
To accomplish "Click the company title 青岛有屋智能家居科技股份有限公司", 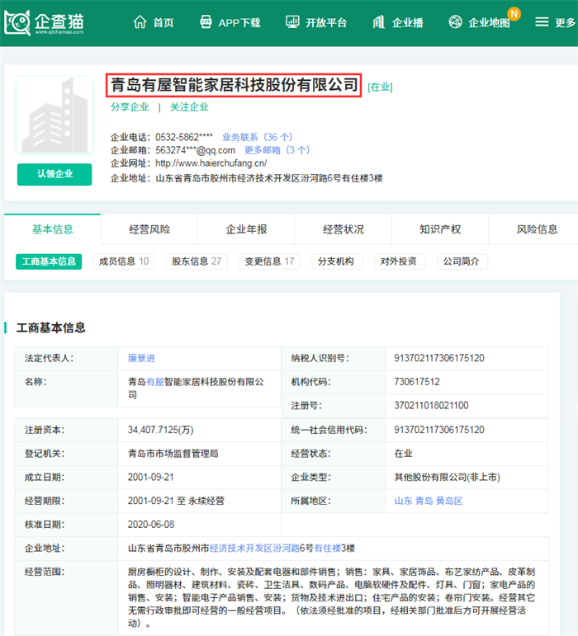I will pos(234,85).
